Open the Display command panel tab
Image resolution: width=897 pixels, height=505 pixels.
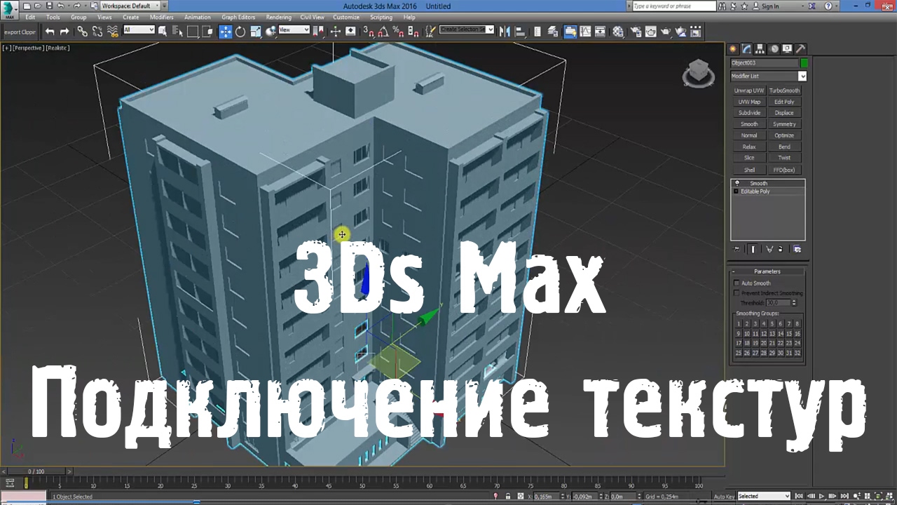[787, 49]
